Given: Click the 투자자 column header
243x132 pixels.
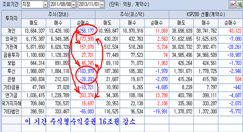Looking at the screenshot, I should pyautogui.click(x=11, y=18).
